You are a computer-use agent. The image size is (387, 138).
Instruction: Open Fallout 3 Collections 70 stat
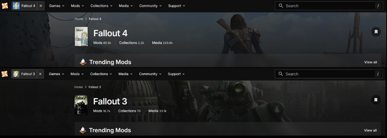point(129,111)
